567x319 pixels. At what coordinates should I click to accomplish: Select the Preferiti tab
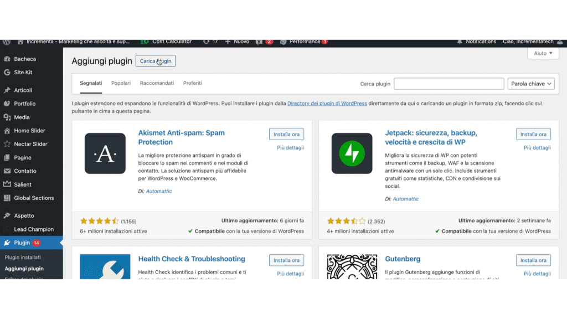193,83
